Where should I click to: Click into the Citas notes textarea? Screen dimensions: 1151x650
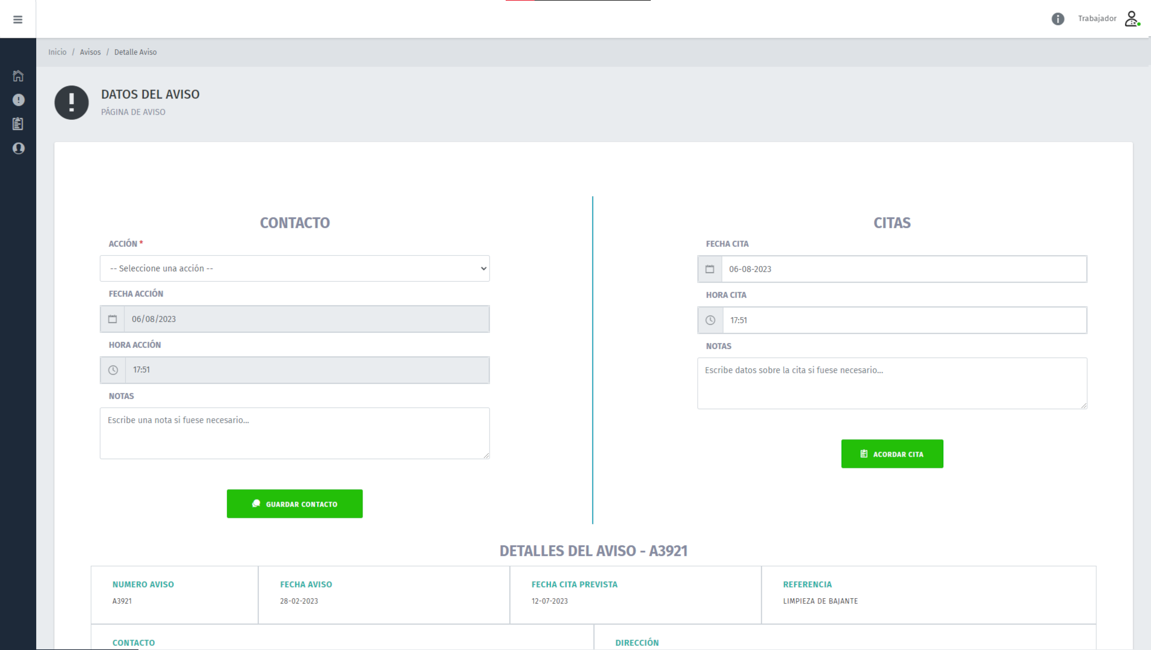click(892, 383)
